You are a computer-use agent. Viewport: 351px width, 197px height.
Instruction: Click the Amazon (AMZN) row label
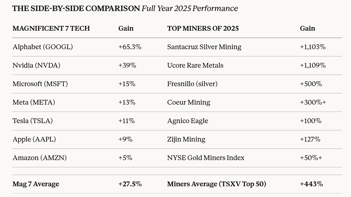39,158
